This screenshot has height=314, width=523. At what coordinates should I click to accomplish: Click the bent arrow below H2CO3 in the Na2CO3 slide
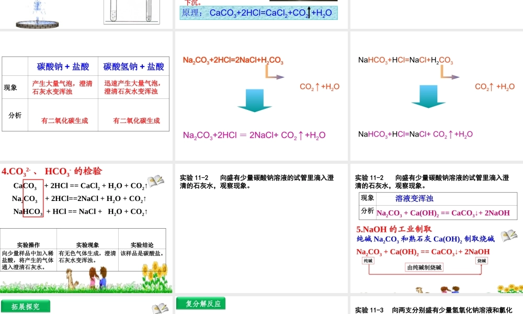[x=275, y=72]
